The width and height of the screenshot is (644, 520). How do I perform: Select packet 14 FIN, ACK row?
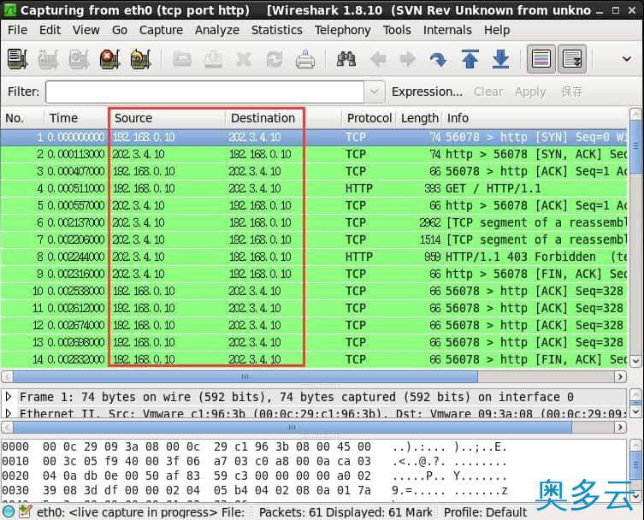[314, 360]
